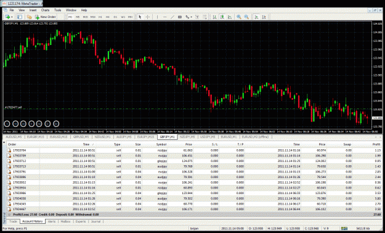
Task: Open the Navigator folder icon in the toolbar
Action: click(30, 17)
